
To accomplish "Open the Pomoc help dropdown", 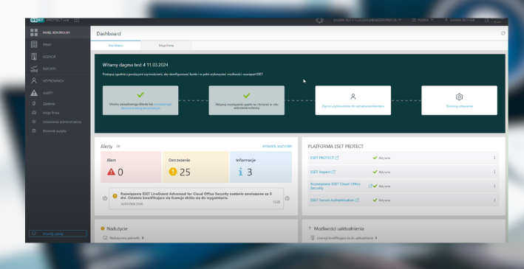I will (423, 21).
